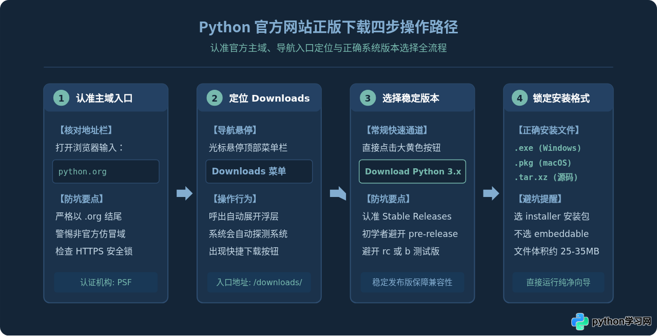
Task: Open the "Downloads 菜单" box
Action: [x=259, y=171]
